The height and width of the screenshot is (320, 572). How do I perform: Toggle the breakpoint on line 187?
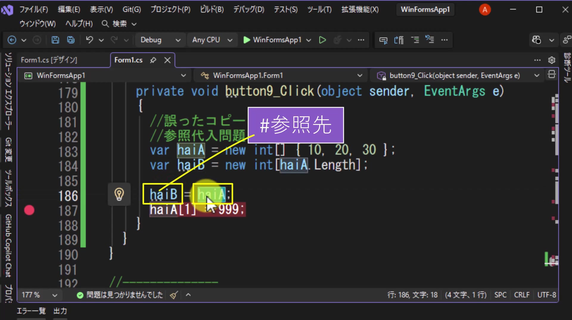click(x=29, y=210)
